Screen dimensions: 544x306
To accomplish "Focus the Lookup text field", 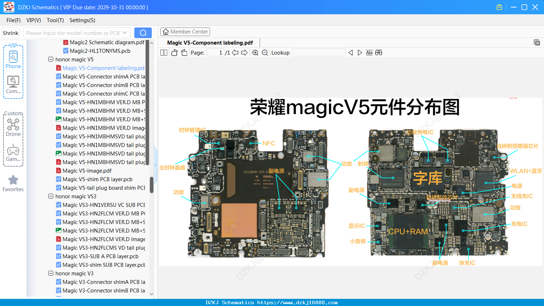I will pos(319,53).
